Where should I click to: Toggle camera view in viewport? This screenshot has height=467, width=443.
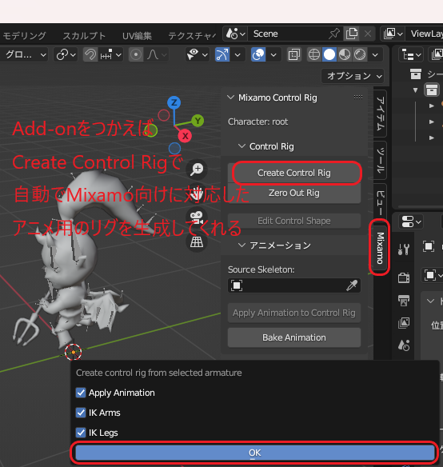point(197,218)
